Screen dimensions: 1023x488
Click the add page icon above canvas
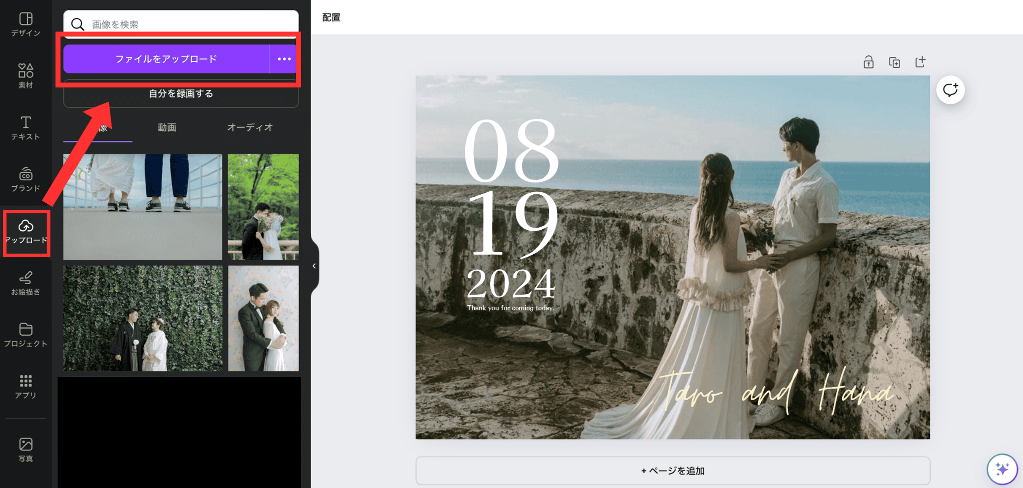click(920, 62)
